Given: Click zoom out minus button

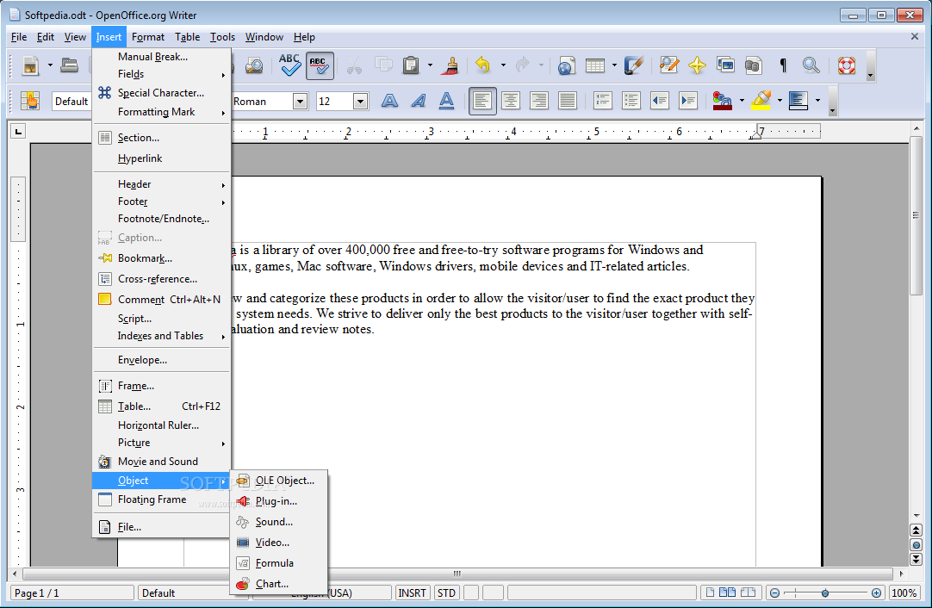Looking at the screenshot, I should (774, 593).
